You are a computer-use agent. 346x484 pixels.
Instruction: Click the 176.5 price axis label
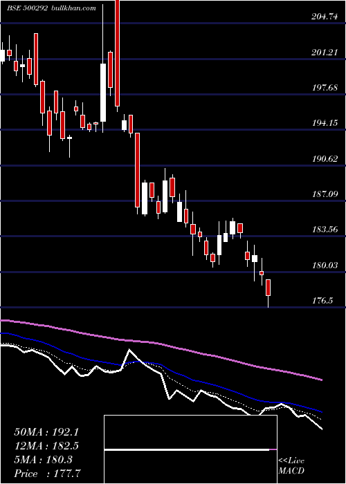point(324,301)
